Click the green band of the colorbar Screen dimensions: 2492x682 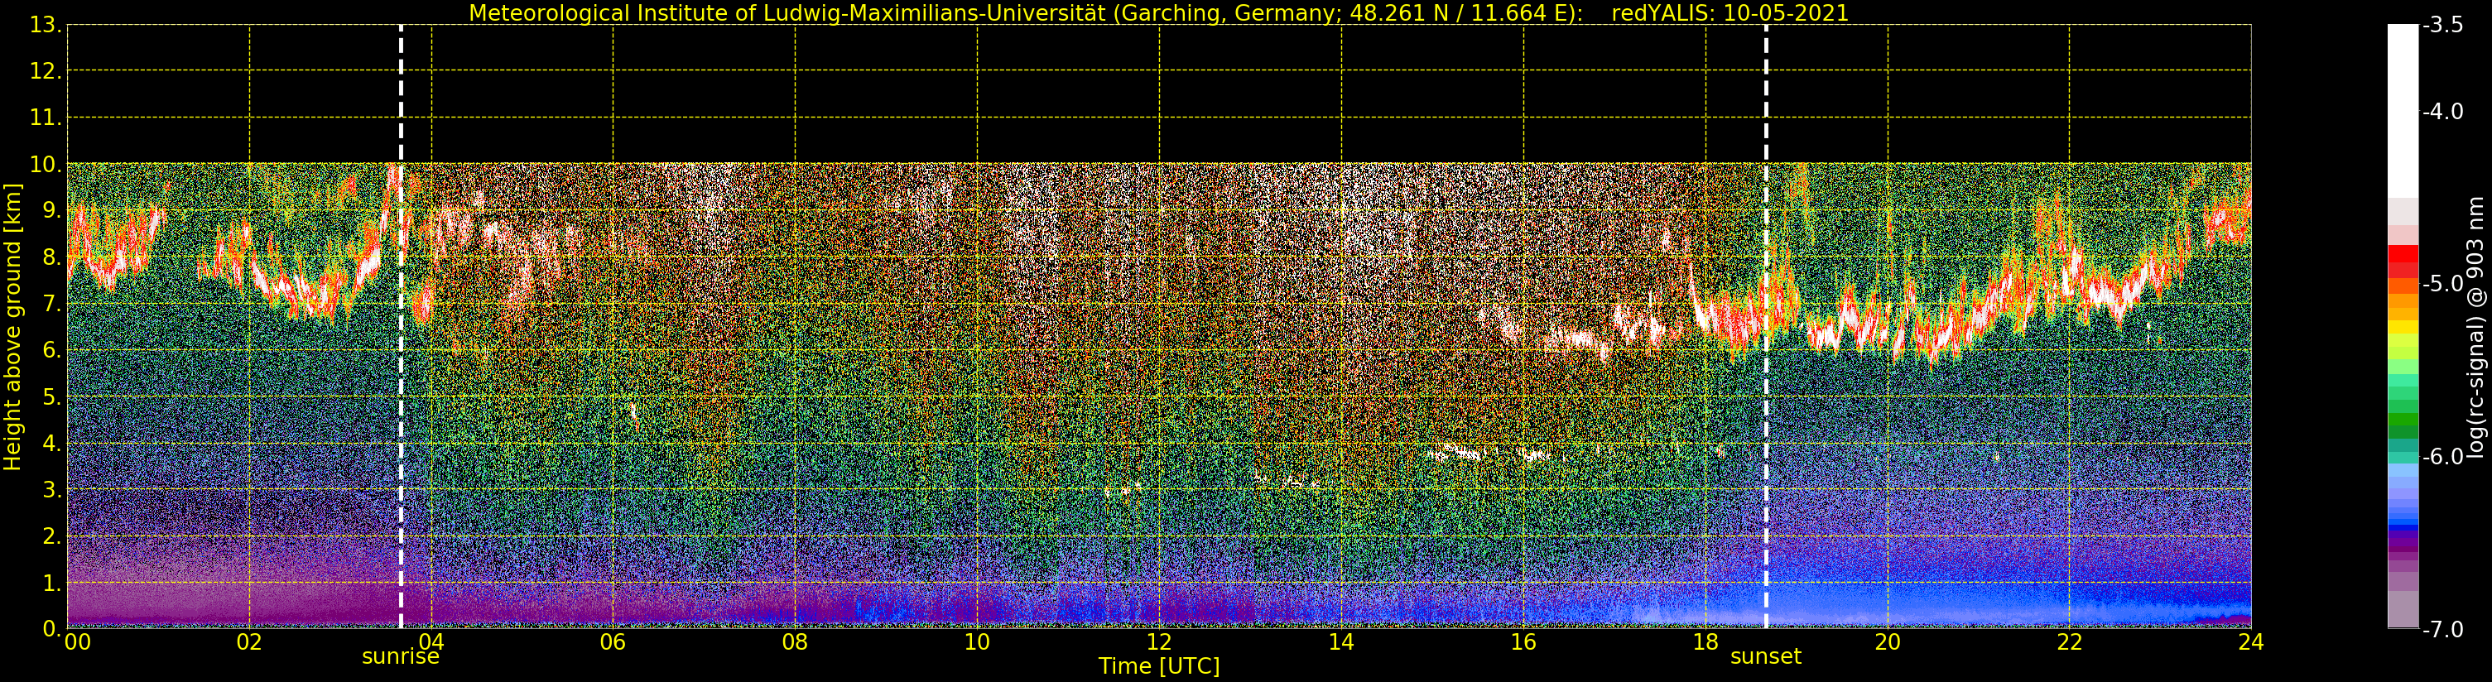2403,406
